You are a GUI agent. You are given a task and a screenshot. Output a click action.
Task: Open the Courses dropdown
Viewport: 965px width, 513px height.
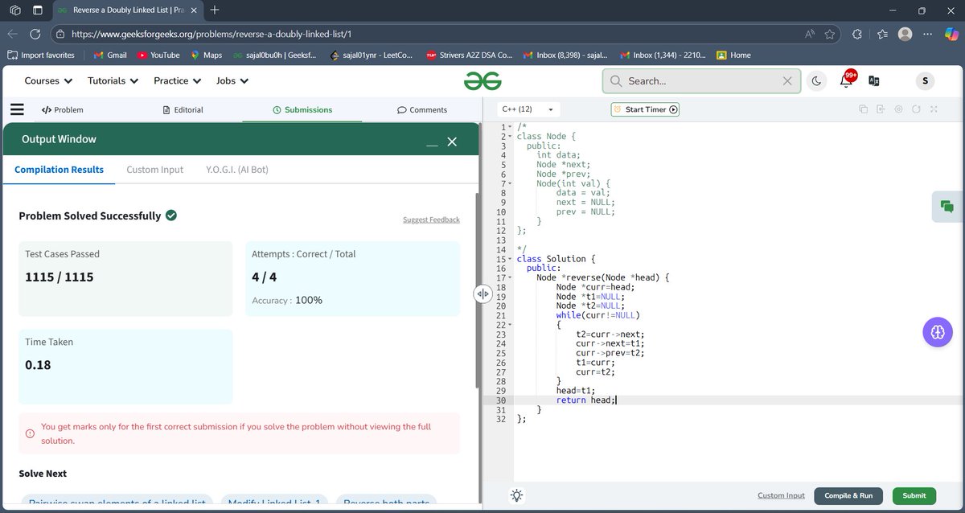point(48,80)
